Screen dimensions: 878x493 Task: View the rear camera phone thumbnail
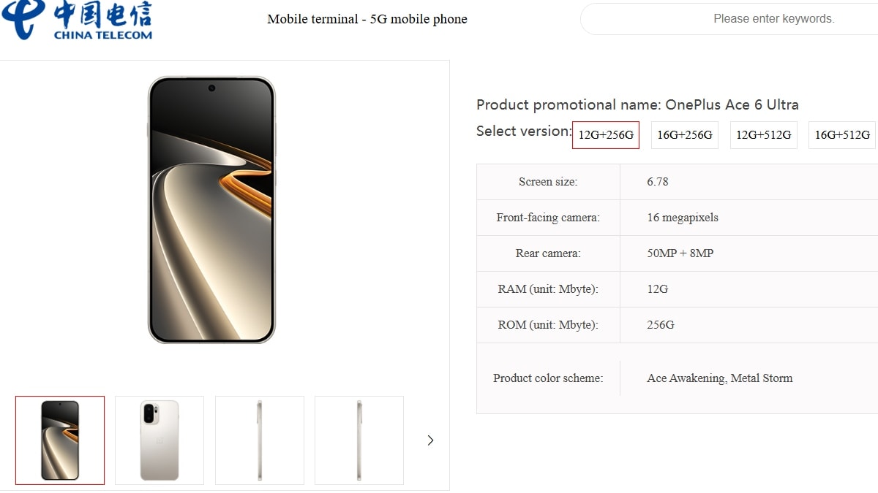tap(159, 440)
